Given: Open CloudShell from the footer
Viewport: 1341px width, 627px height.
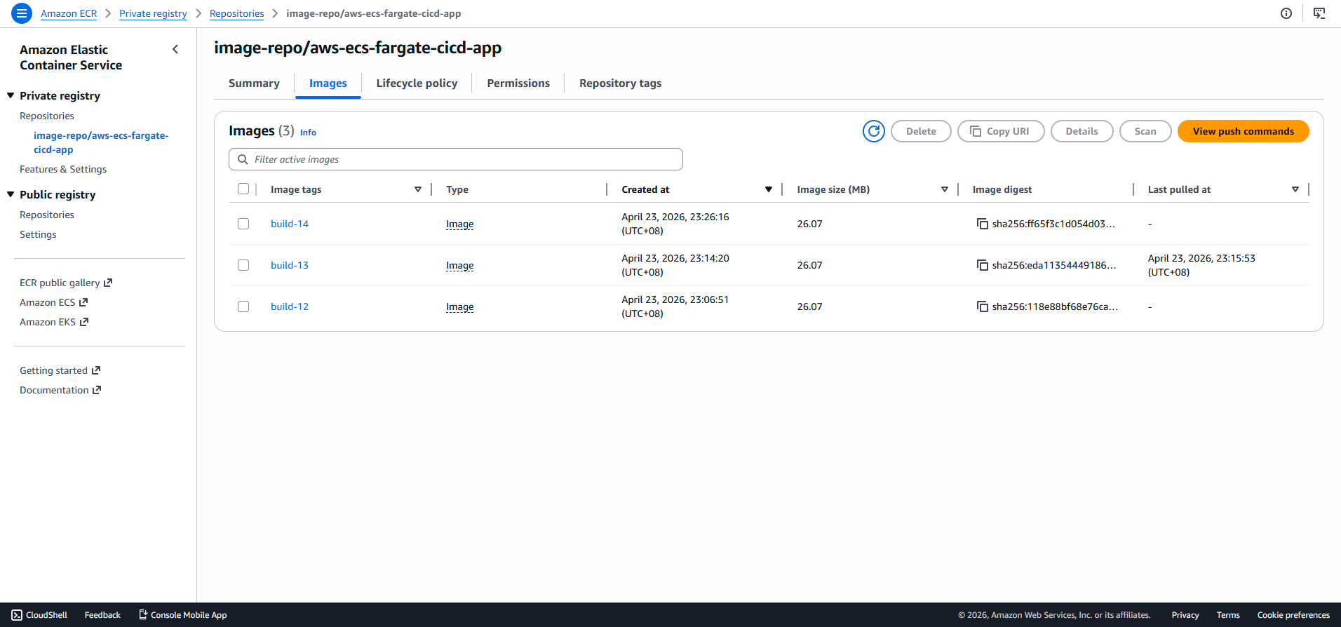Looking at the screenshot, I should pos(39,615).
